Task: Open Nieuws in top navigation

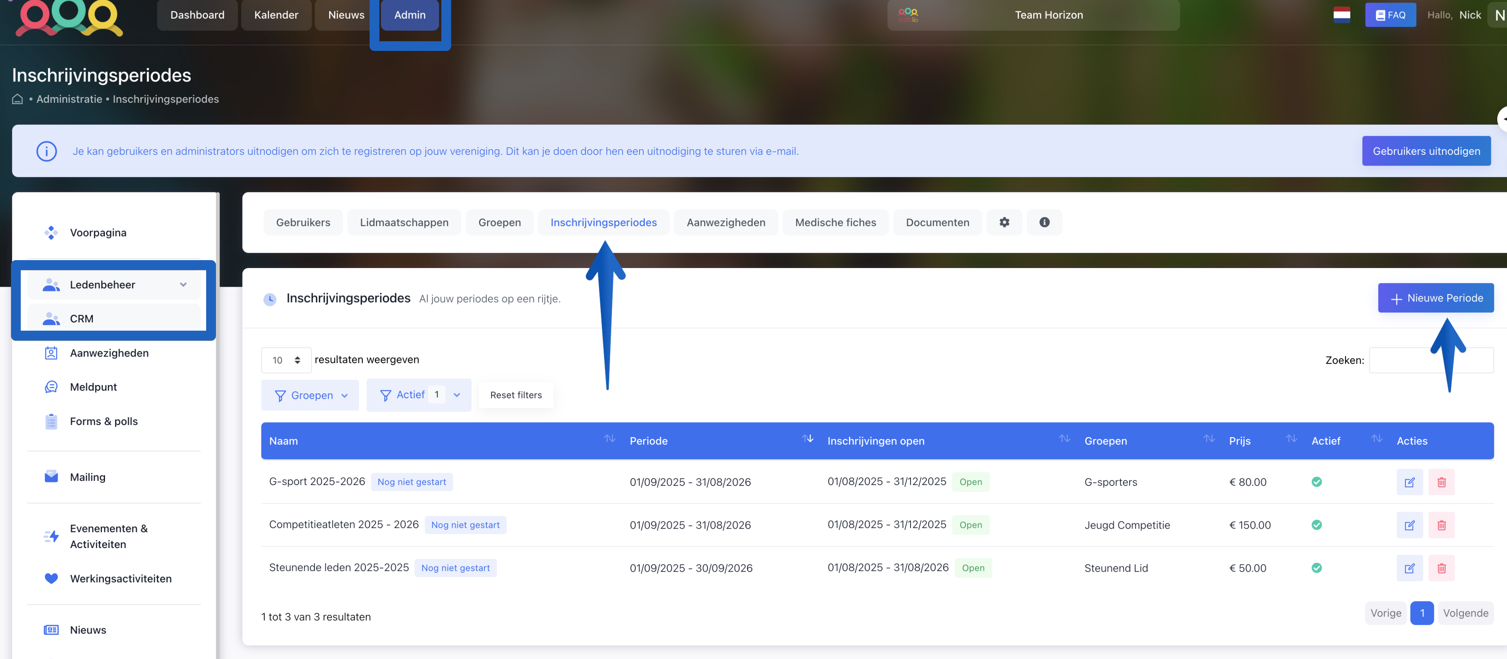Action: coord(346,15)
